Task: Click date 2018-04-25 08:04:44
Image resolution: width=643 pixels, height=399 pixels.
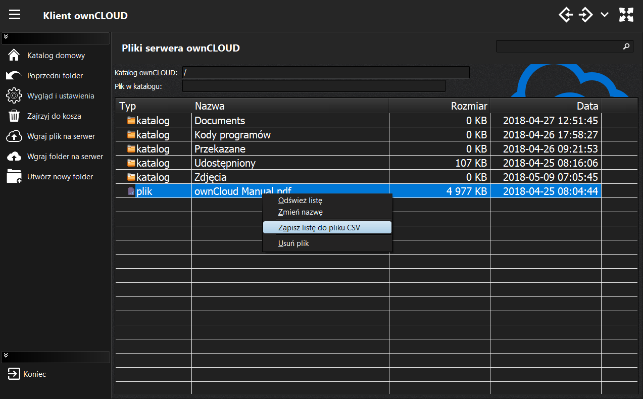Action: (x=546, y=191)
